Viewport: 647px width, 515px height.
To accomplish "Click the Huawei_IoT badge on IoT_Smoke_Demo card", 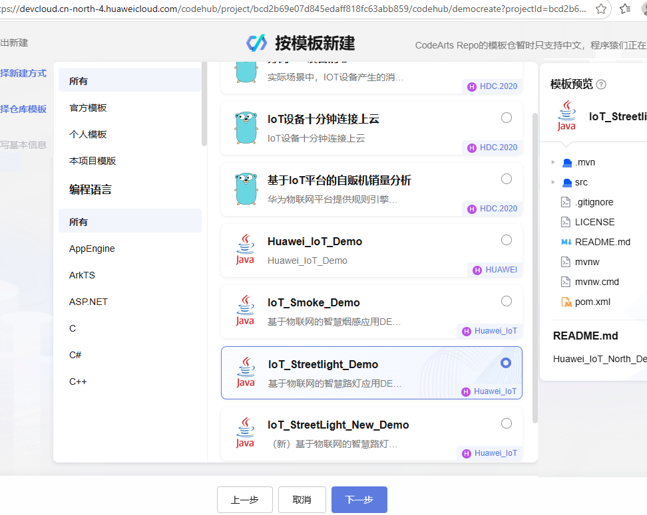I will pos(490,331).
